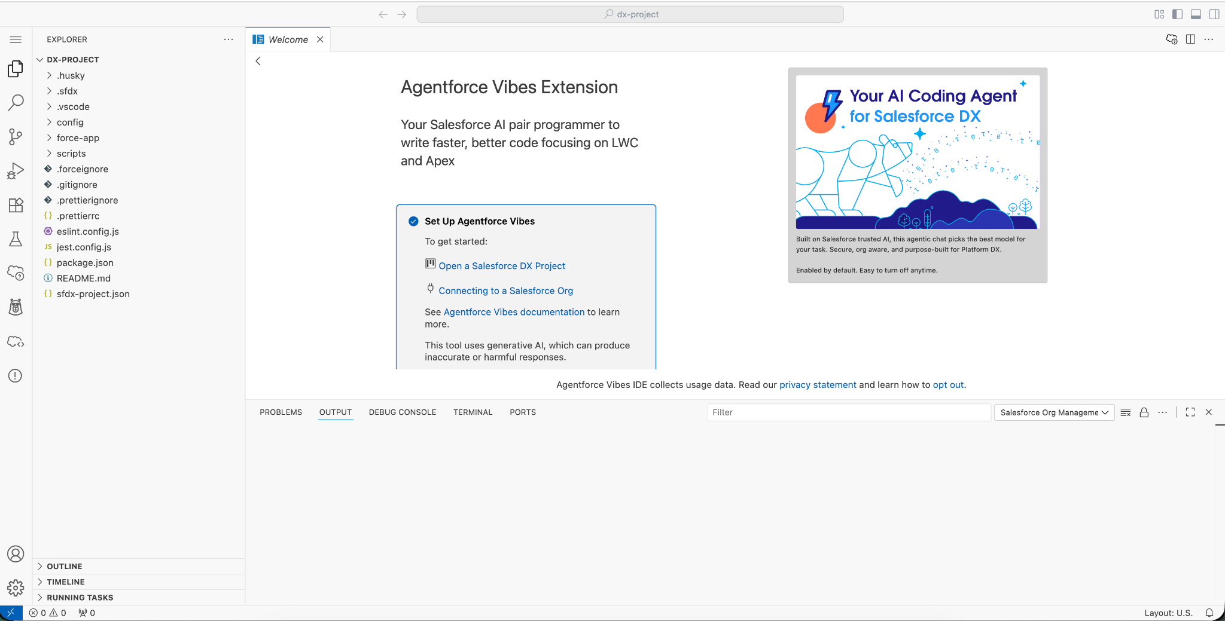Switch to the PROBLEMS tab
The width and height of the screenshot is (1225, 621).
[281, 412]
